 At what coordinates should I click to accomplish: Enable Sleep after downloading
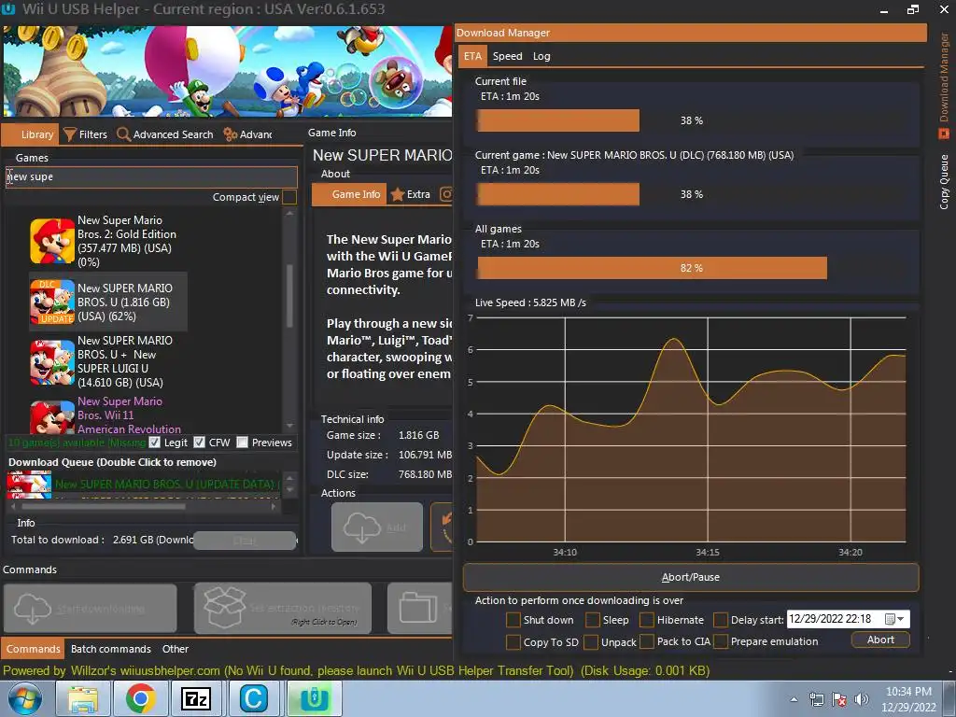pos(593,620)
